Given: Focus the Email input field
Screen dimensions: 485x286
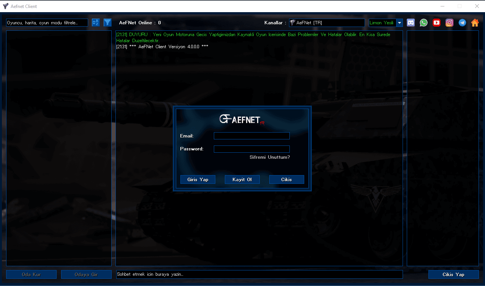Looking at the screenshot, I should point(252,136).
